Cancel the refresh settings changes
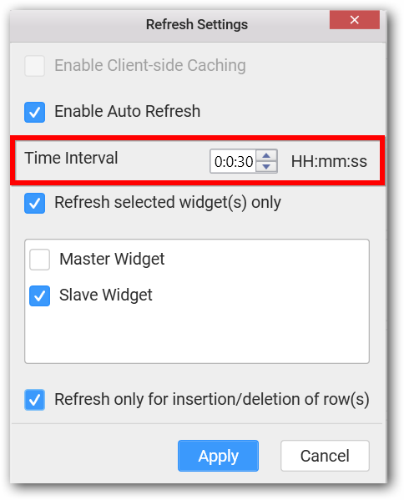The image size is (404, 500). click(x=325, y=456)
